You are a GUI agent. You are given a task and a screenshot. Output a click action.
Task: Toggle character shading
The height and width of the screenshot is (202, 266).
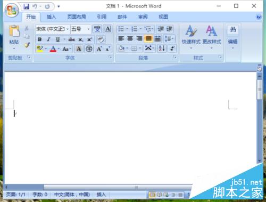click(x=79, y=49)
